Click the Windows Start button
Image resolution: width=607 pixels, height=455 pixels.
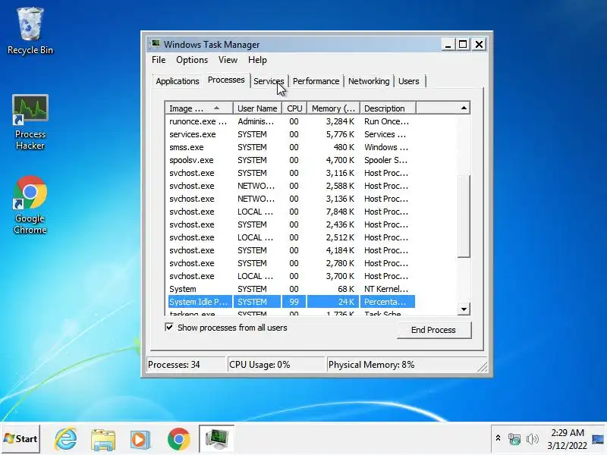point(20,439)
